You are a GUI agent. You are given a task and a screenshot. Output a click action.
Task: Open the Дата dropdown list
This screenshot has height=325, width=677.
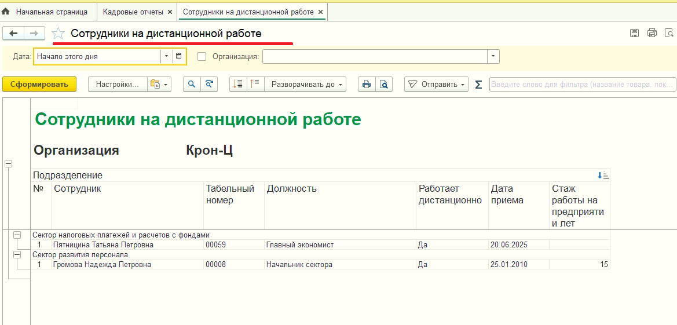click(x=167, y=56)
